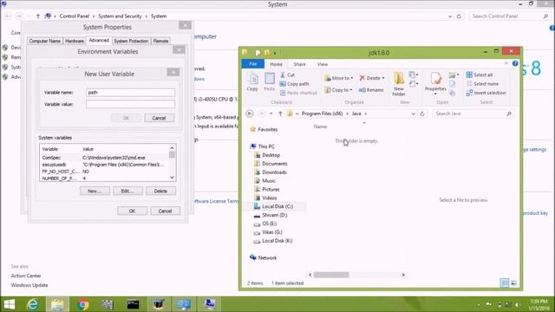Screen dimensions: 555x312
Task: Expand Explorer address bar history dropdown
Action: pyautogui.click(x=413, y=114)
